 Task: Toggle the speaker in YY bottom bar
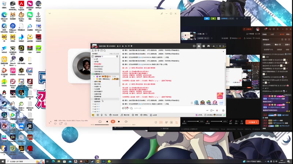click(98, 115)
